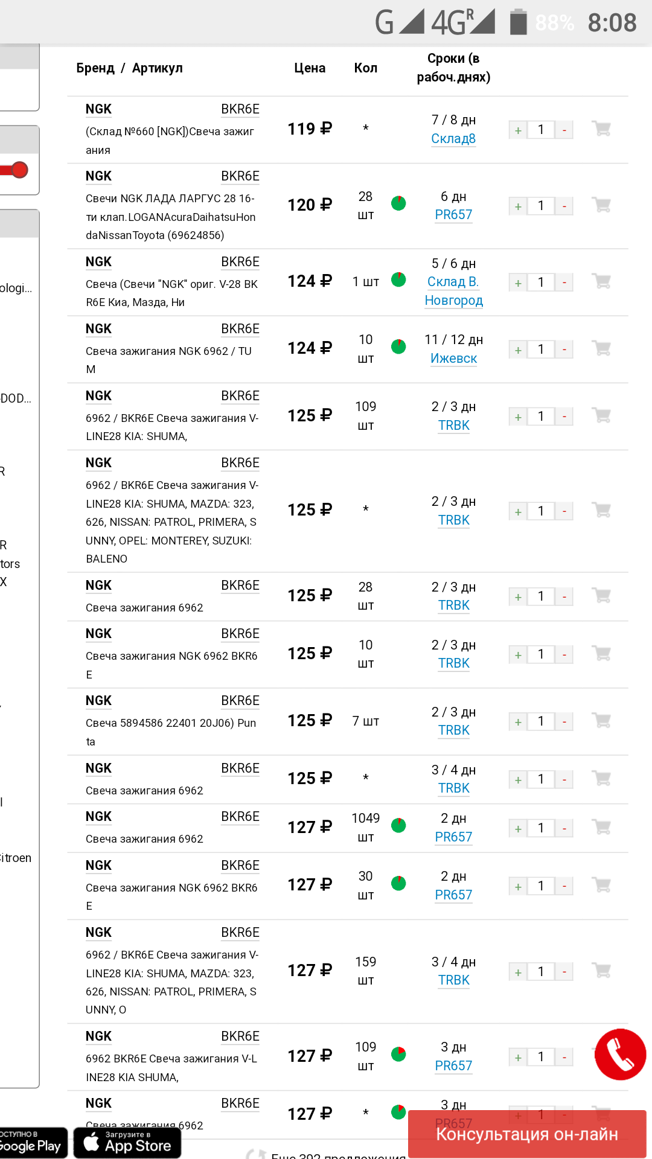Add 127 ₽ offer with 159 шт to cart
The image size is (652, 1159).
[x=601, y=971]
